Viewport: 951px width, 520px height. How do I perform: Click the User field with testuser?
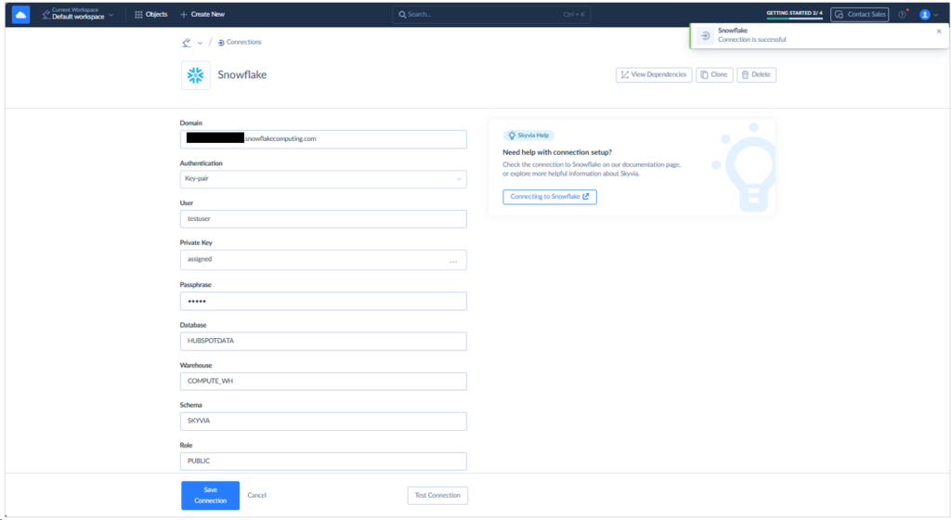click(x=323, y=219)
